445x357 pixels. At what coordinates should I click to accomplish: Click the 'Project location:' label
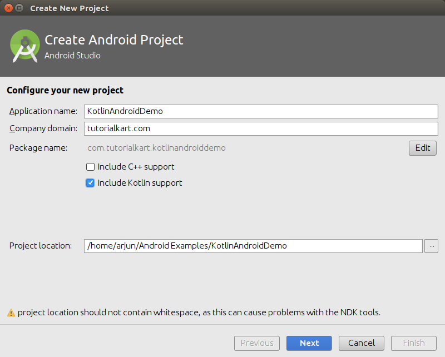tap(41, 246)
